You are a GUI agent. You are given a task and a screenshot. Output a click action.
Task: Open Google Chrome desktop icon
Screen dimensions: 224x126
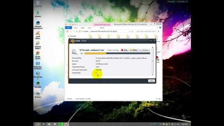(x=38, y=55)
